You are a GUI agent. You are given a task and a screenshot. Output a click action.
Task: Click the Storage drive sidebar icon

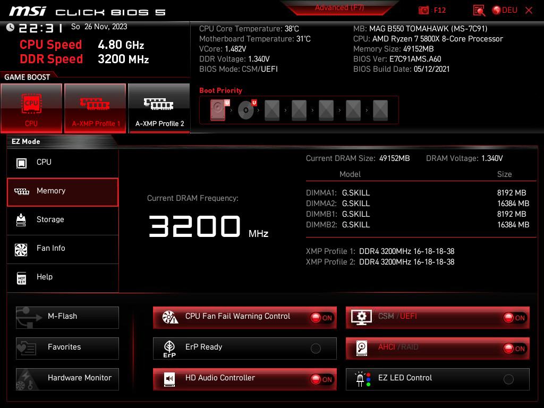[21, 220]
